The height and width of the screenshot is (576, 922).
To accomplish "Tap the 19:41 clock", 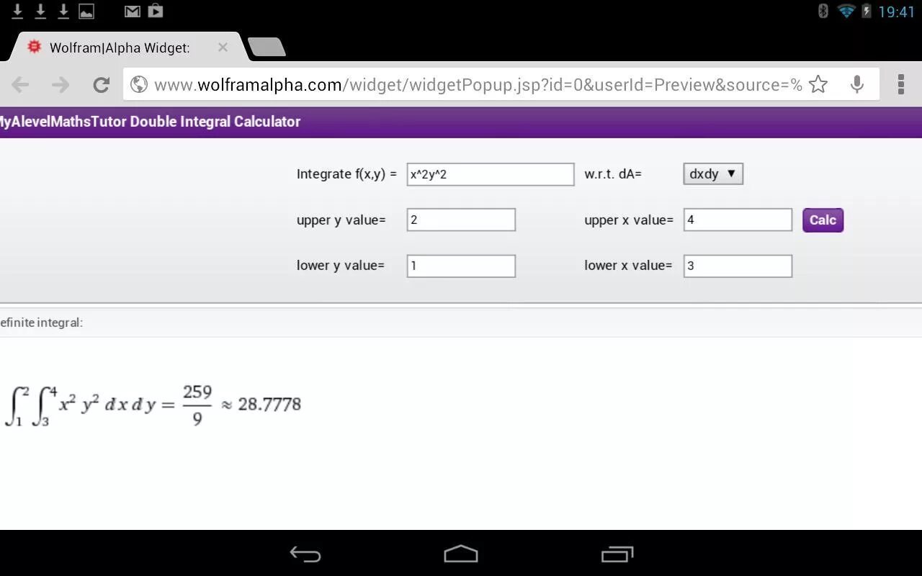I will pyautogui.click(x=896, y=12).
